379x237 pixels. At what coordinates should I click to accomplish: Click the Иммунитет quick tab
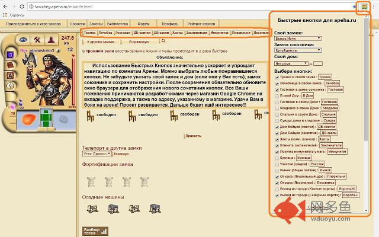tap(219, 33)
